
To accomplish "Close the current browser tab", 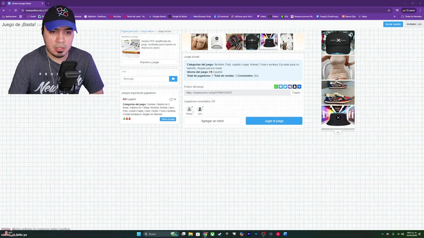I will point(42,3).
